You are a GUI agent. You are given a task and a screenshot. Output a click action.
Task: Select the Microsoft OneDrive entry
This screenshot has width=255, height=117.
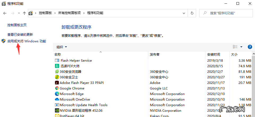point(75,99)
